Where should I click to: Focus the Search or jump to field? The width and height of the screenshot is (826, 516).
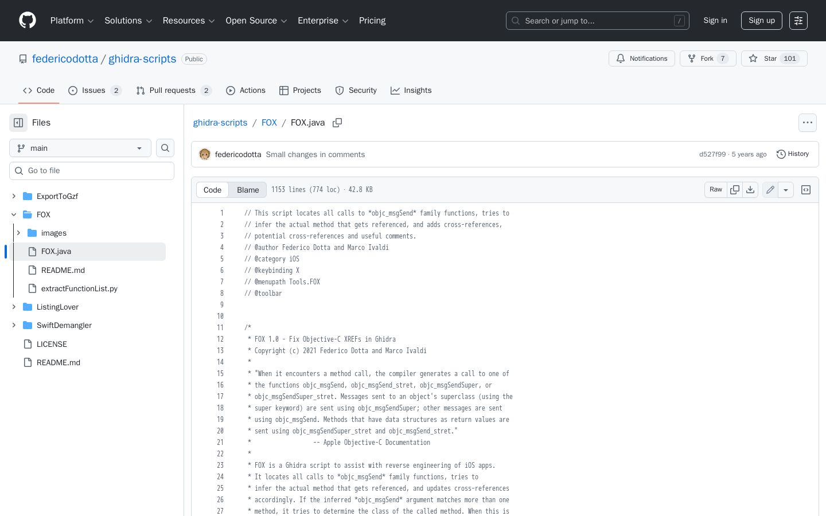(598, 21)
